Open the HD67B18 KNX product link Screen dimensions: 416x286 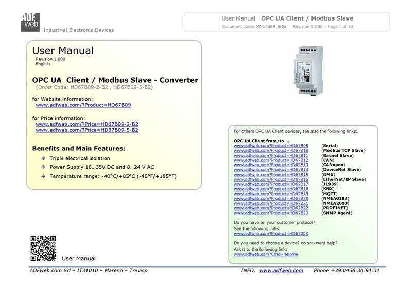[271, 189]
